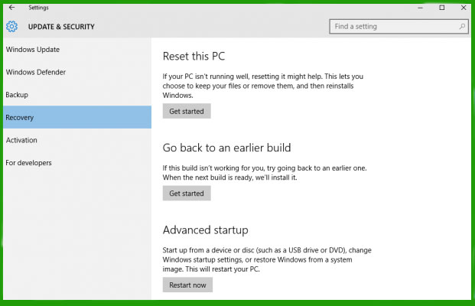
Task: Maximize the Settings window
Action: tap(442, 8)
